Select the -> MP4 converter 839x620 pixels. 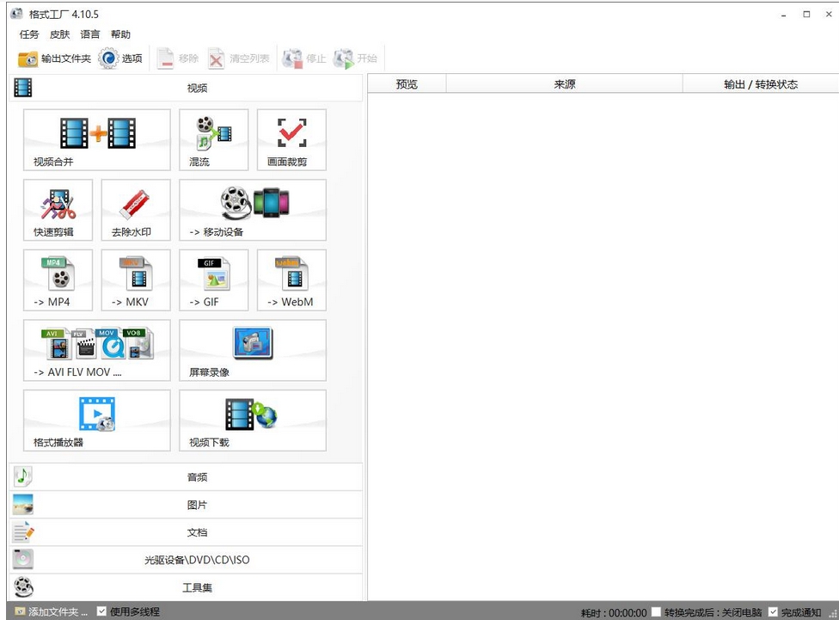[x=58, y=280]
